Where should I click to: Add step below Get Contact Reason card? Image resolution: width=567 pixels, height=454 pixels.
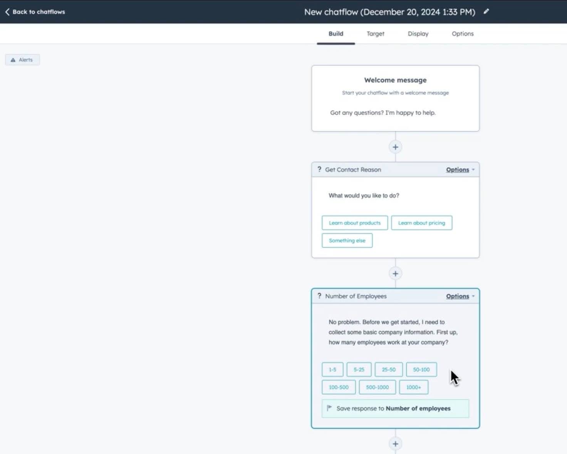click(x=395, y=274)
